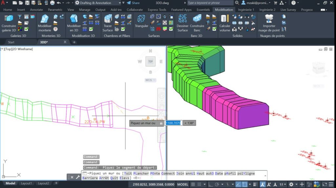
Task: Click the colored blocks icon in Galeries 3D
Action: click(20, 29)
